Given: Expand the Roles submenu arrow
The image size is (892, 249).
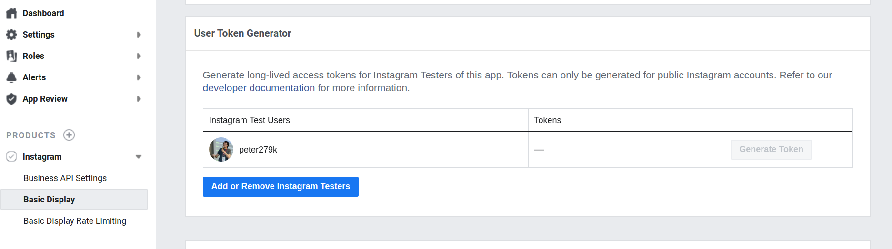Looking at the screenshot, I should click(139, 56).
